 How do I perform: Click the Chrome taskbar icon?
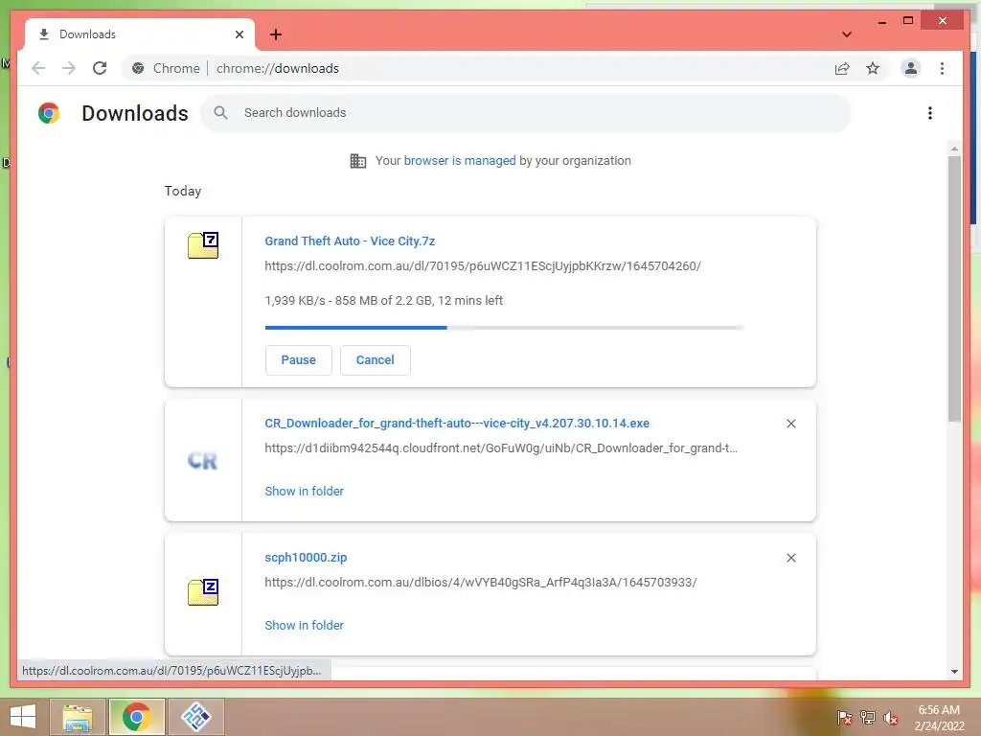[x=136, y=717]
